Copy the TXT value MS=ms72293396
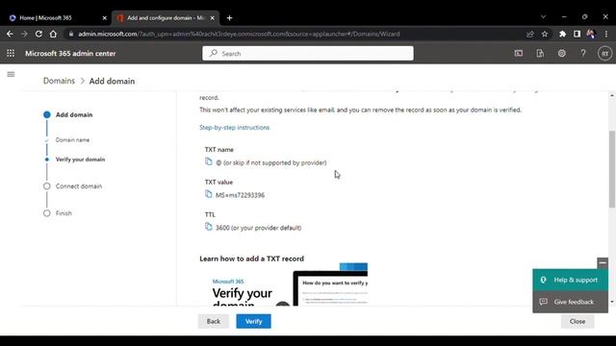This screenshot has width=616, height=346. 209,194
